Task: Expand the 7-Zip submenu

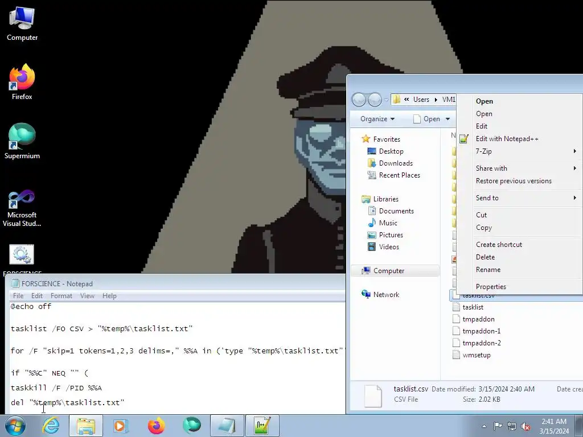Action: pos(519,151)
